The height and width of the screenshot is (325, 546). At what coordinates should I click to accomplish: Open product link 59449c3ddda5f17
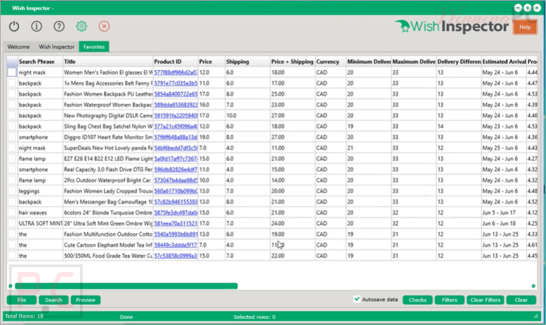tap(176, 245)
